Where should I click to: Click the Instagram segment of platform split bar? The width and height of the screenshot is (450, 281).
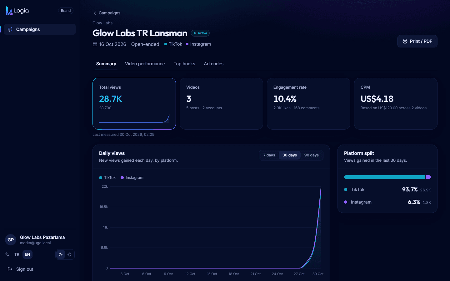(428, 177)
